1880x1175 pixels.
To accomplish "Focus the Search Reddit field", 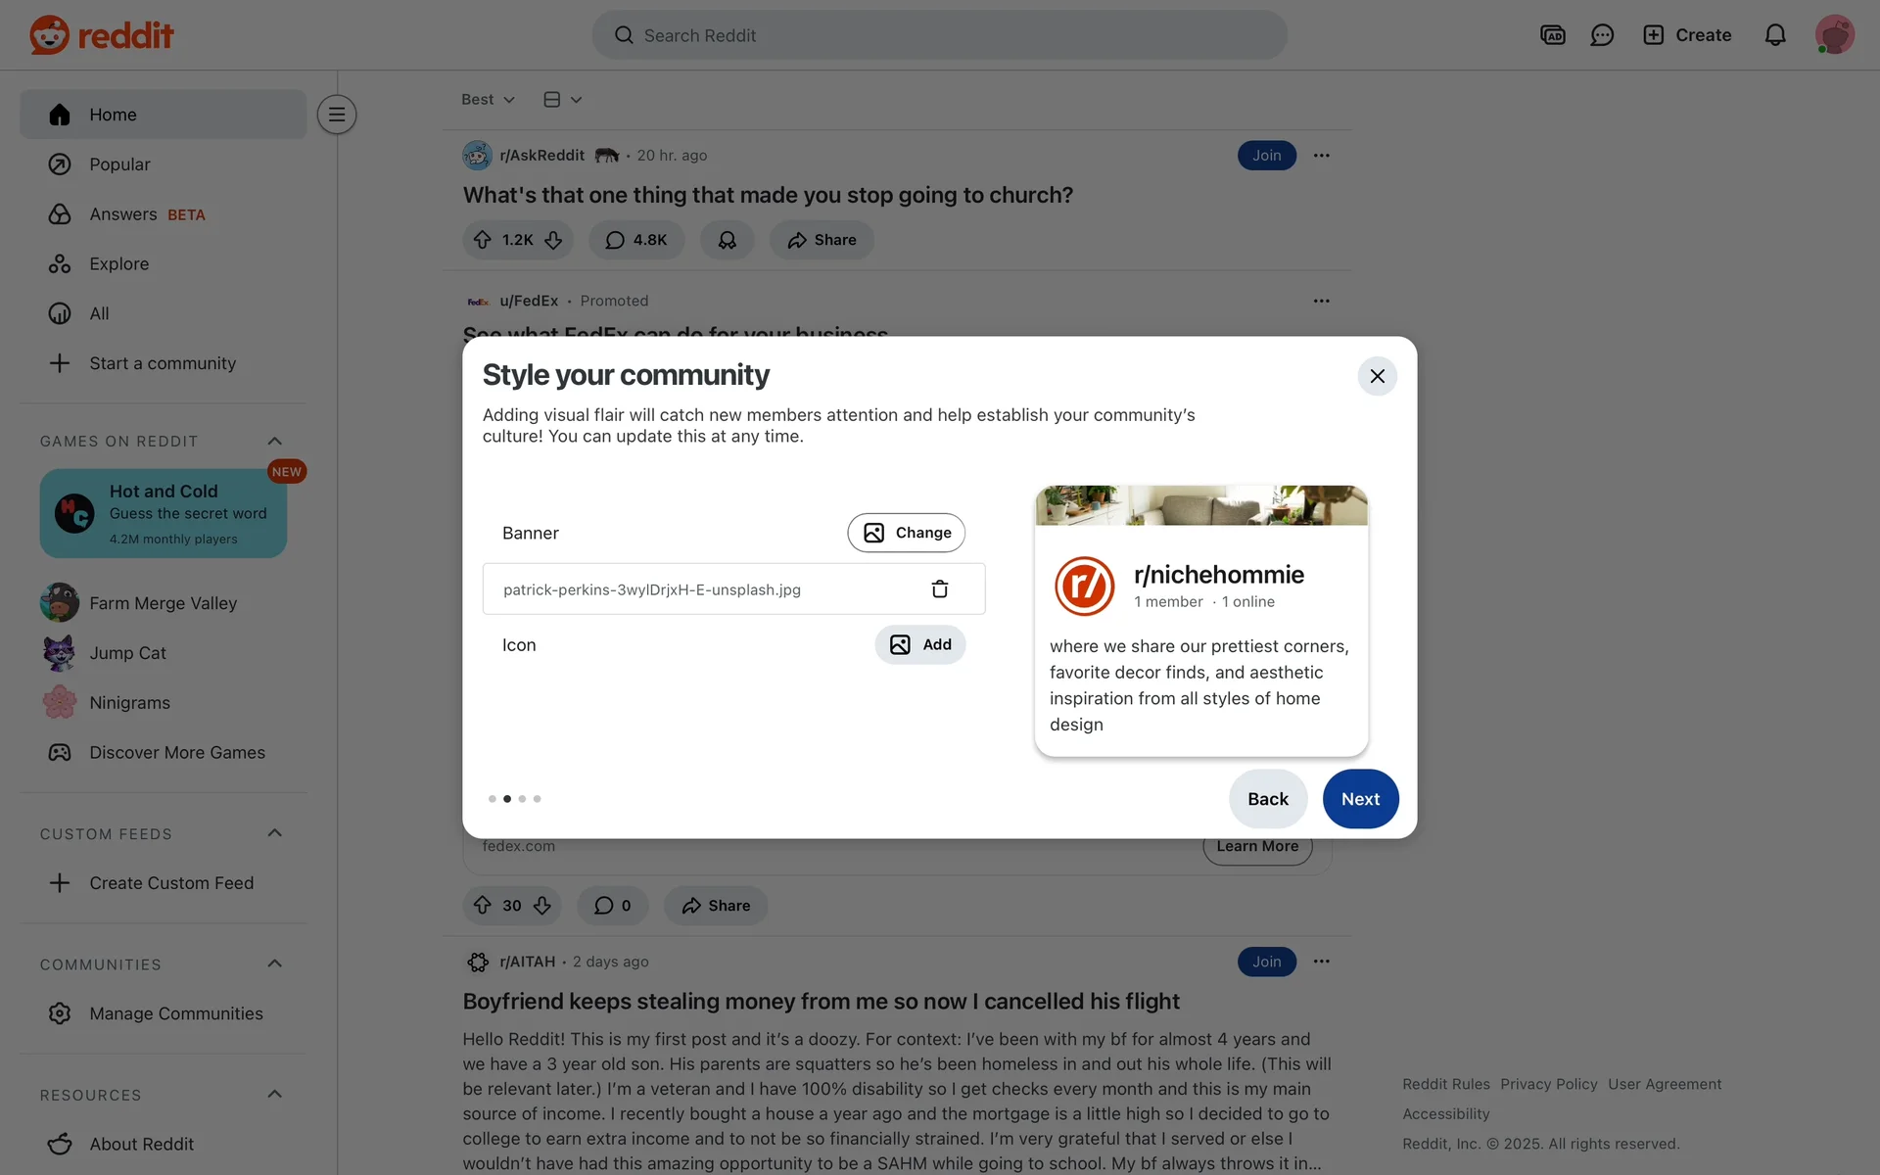I will coord(939,35).
